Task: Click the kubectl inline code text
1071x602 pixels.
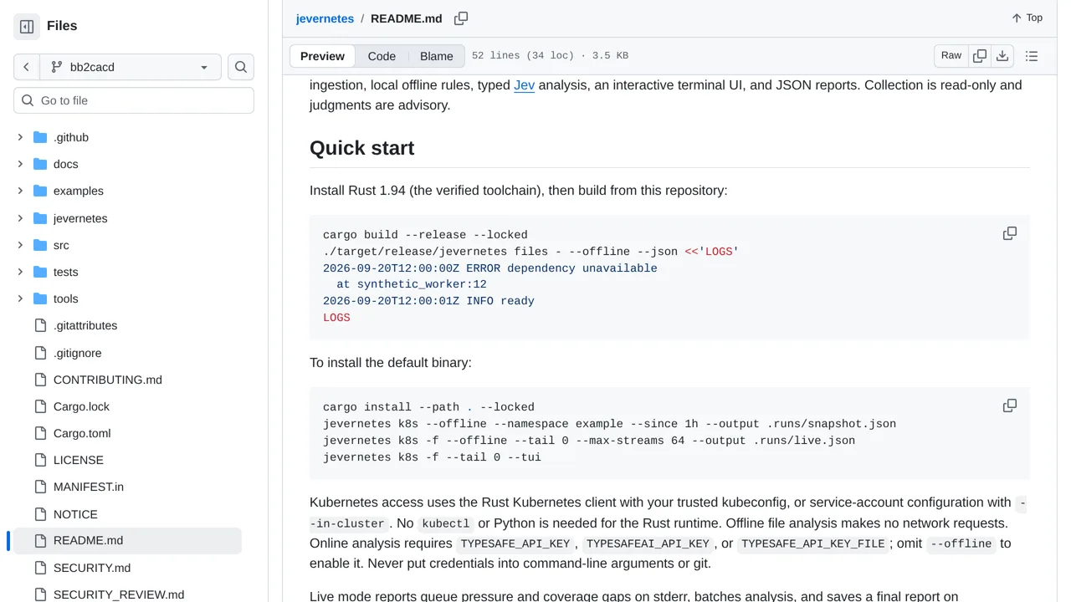Action: pos(446,523)
